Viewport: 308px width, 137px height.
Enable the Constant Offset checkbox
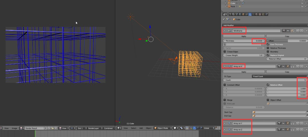tap(225, 85)
